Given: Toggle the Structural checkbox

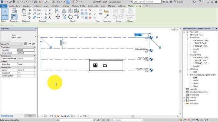Looking at the screenshot, I should pos(19,73).
